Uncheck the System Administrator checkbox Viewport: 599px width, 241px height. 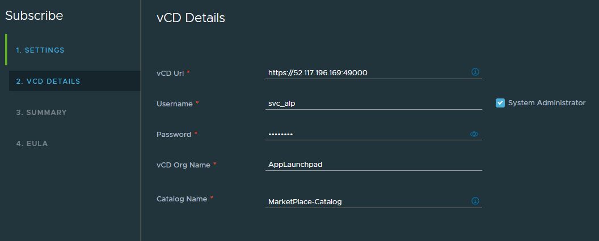click(x=500, y=103)
